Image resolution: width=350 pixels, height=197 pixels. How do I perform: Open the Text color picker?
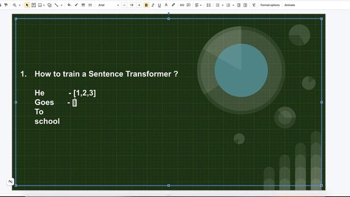click(166, 5)
